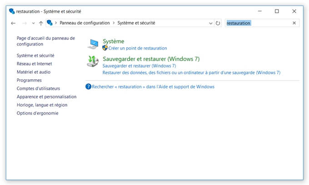Open green Sauvegarder et restaurer (Windows 7) heading
Screen dimensions: 309x185
coord(151,59)
